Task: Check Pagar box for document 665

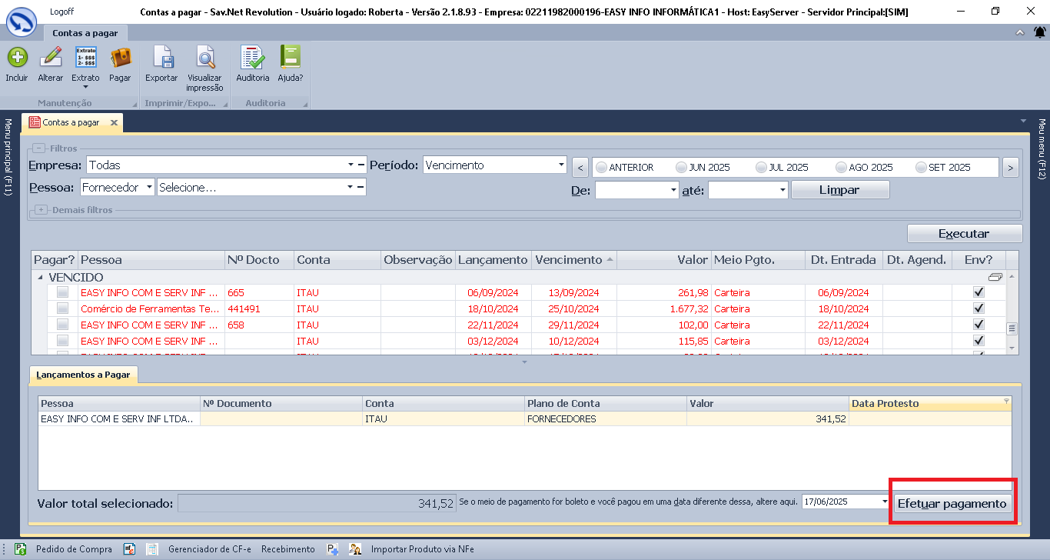Action: click(x=62, y=292)
